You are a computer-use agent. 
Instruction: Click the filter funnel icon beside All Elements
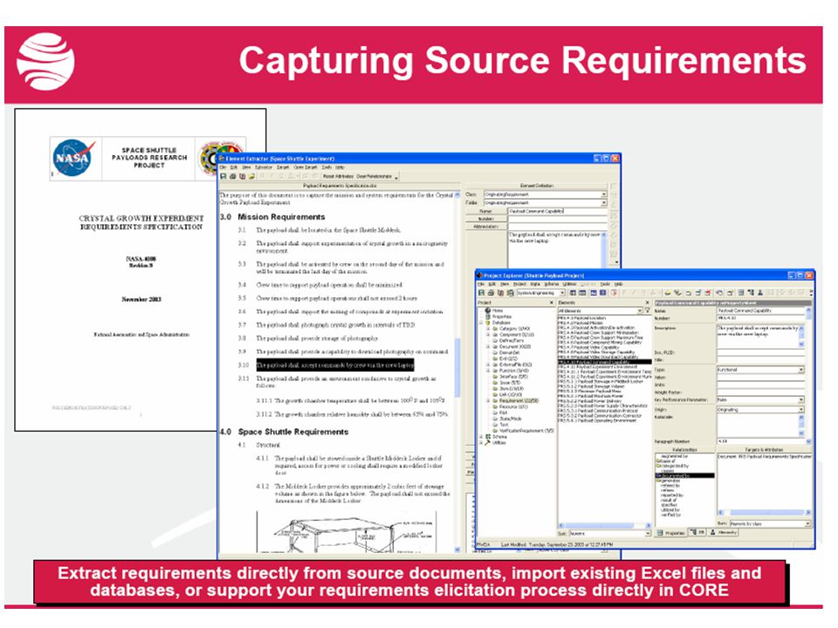pos(647,311)
